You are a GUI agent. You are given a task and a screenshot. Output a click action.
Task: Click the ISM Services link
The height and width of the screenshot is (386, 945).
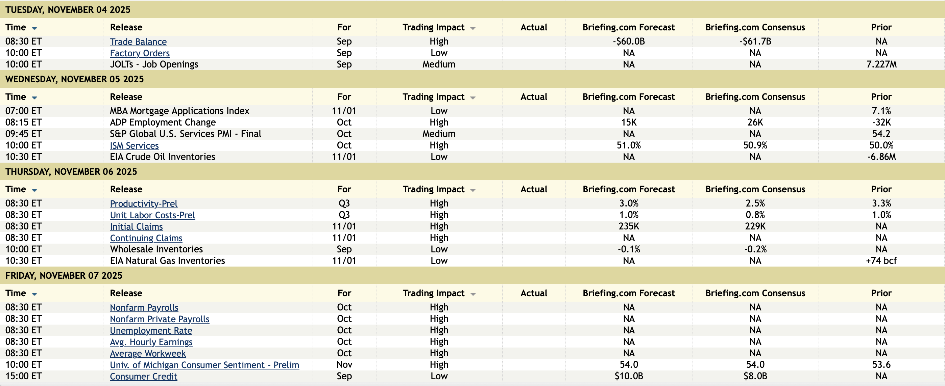pos(134,145)
